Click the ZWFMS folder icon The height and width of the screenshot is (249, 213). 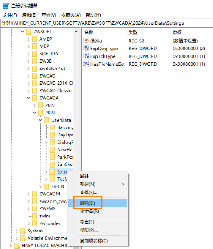[x=35, y=208]
